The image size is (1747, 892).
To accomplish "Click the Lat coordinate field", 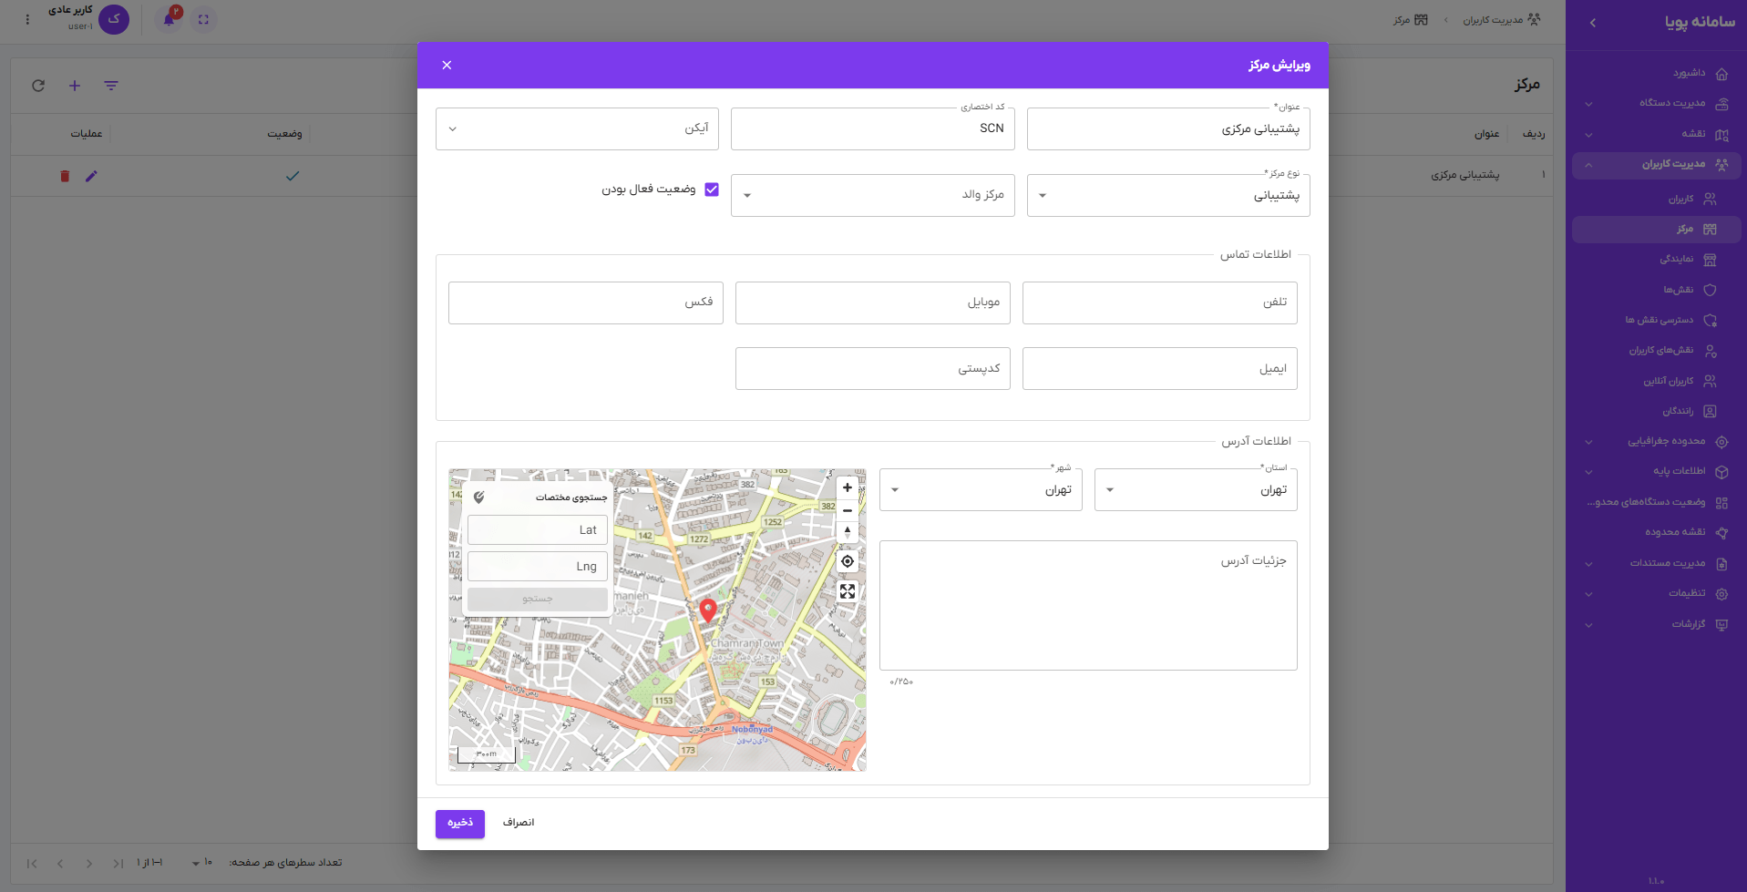I will tap(538, 530).
